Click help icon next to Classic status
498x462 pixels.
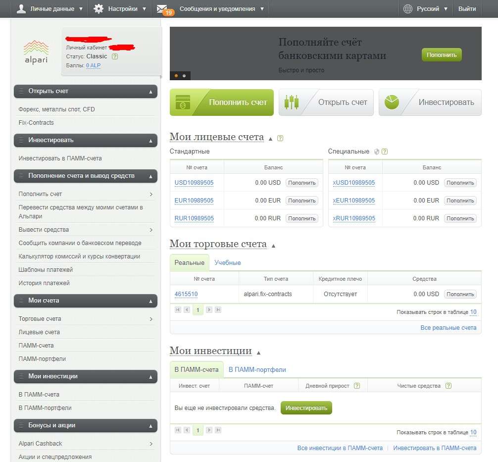pyautogui.click(x=115, y=56)
